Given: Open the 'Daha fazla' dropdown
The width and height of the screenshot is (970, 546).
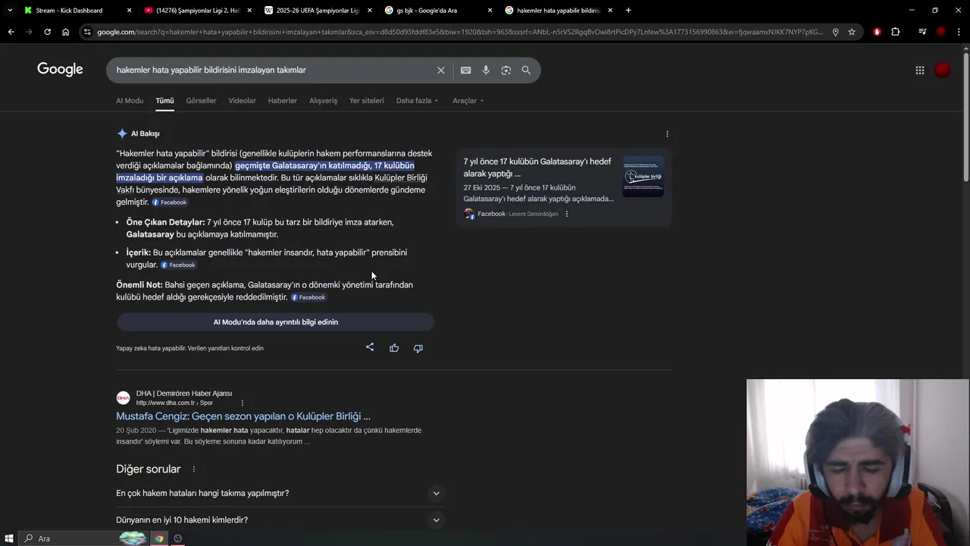Looking at the screenshot, I should [417, 100].
